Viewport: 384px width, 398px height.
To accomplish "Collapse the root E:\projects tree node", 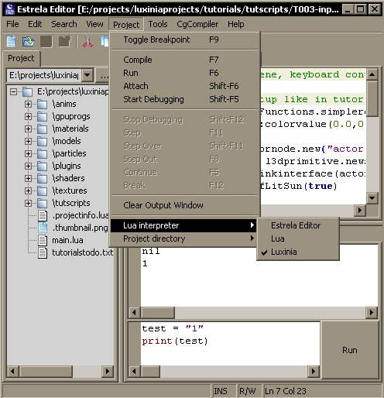I will pos(13,91).
